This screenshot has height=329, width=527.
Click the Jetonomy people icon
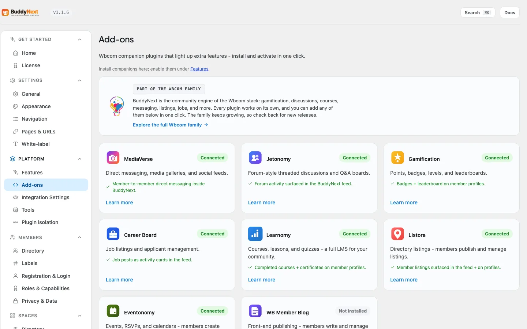tap(255, 158)
